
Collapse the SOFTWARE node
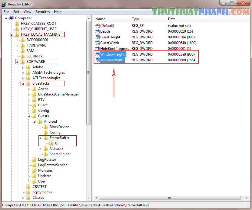pyautogui.click(x=17, y=62)
